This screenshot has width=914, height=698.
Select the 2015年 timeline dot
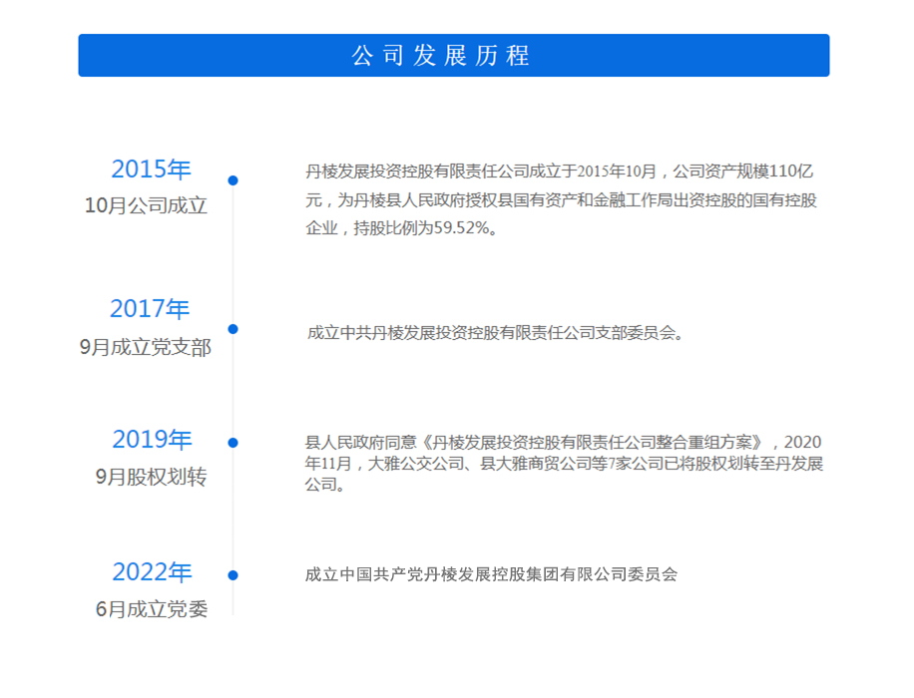click(x=233, y=180)
